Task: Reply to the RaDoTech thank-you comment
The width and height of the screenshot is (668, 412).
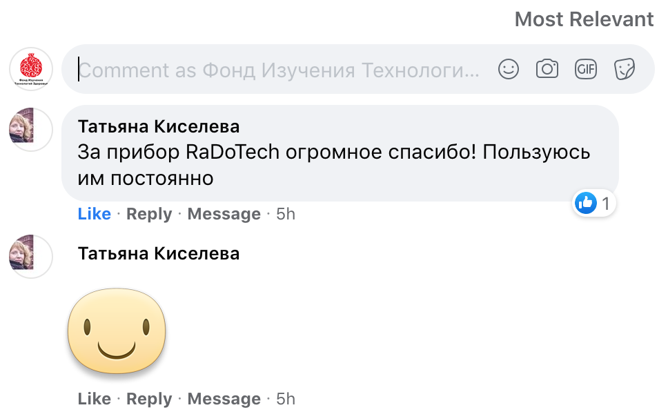Action: tap(148, 214)
